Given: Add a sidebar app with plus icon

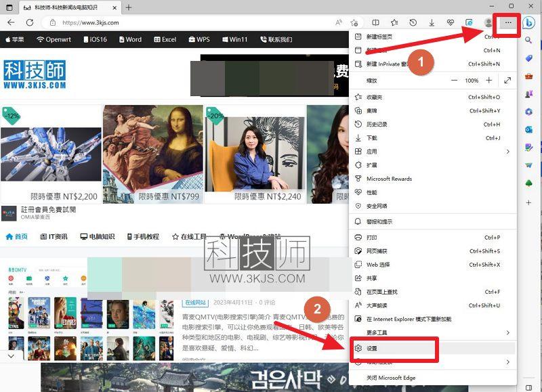Looking at the screenshot, I should point(528,202).
